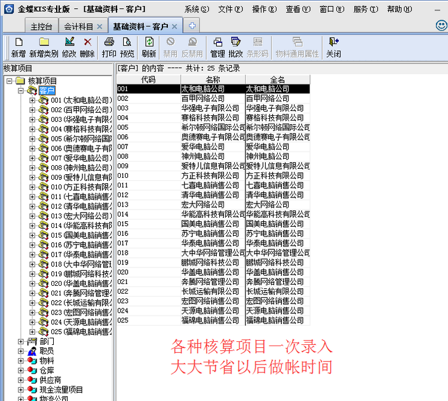
Task: Click the 删除 (Delete) red X icon
Action: pos(87,47)
